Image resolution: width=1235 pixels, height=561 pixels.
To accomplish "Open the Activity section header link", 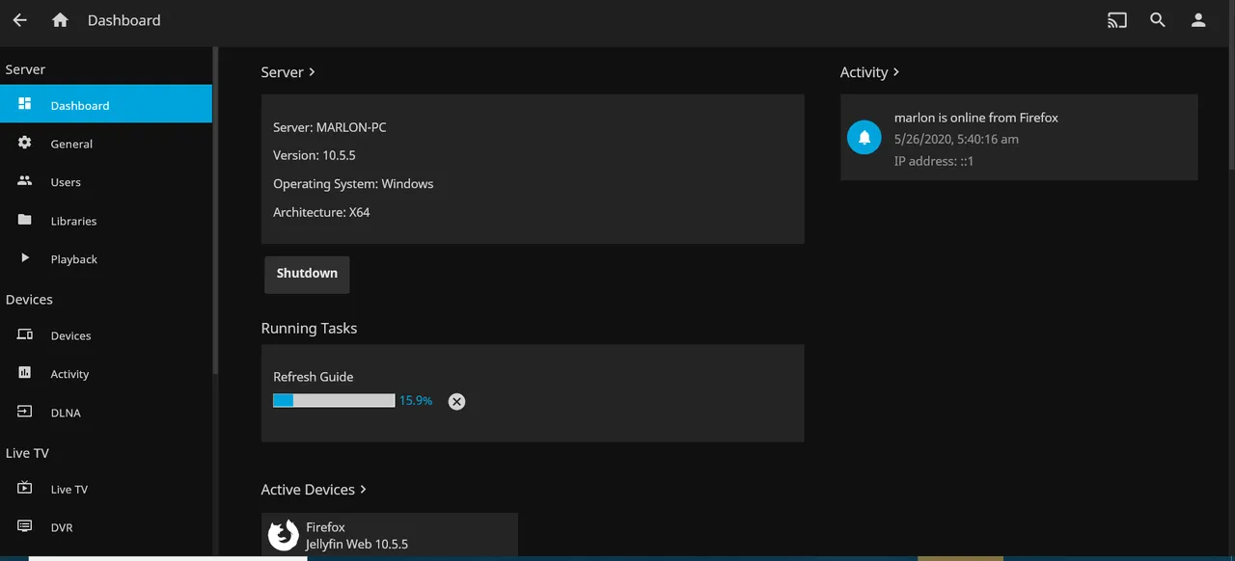I will click(870, 72).
